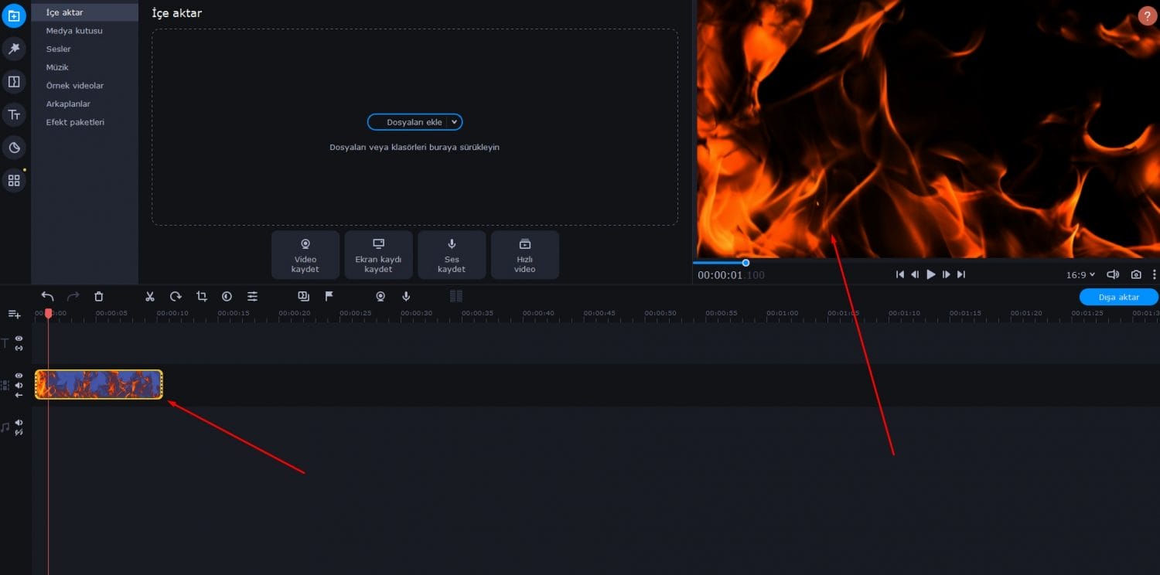Open the three-dot player options menu
Viewport: 1160px width, 575px height.
click(x=1154, y=274)
